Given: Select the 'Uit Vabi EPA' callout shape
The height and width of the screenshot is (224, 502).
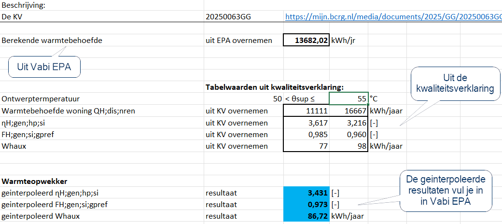Looking at the screenshot, I should coord(44,67).
